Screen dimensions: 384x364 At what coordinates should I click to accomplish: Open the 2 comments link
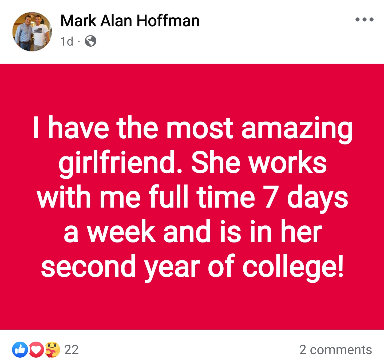[x=335, y=350]
